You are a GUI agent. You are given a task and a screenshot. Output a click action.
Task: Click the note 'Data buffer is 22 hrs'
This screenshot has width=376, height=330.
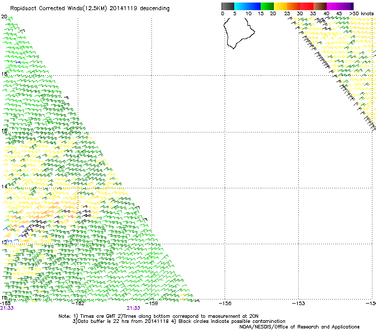(104, 321)
